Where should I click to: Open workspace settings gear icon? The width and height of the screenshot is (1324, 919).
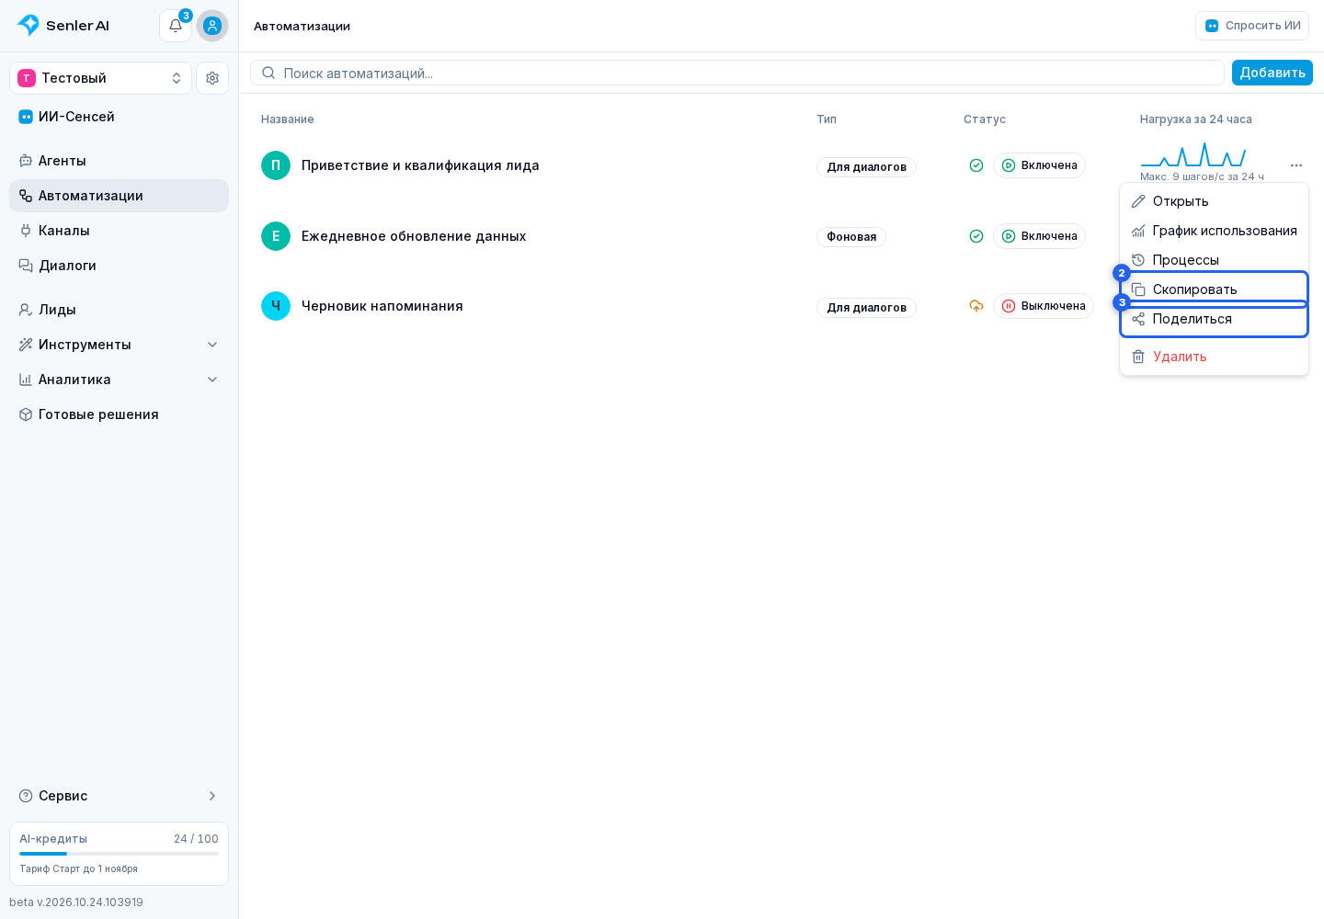pos(212,78)
